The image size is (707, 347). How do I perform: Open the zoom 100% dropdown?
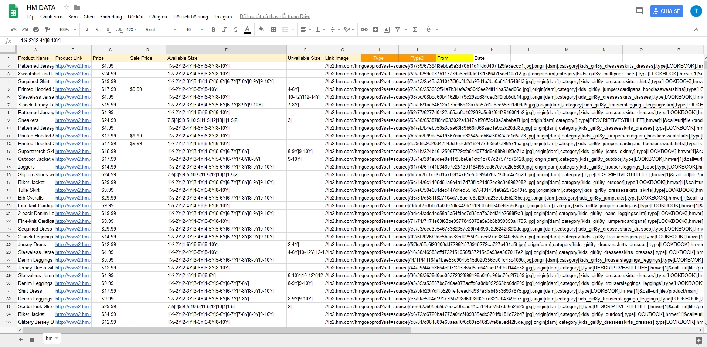click(x=68, y=30)
